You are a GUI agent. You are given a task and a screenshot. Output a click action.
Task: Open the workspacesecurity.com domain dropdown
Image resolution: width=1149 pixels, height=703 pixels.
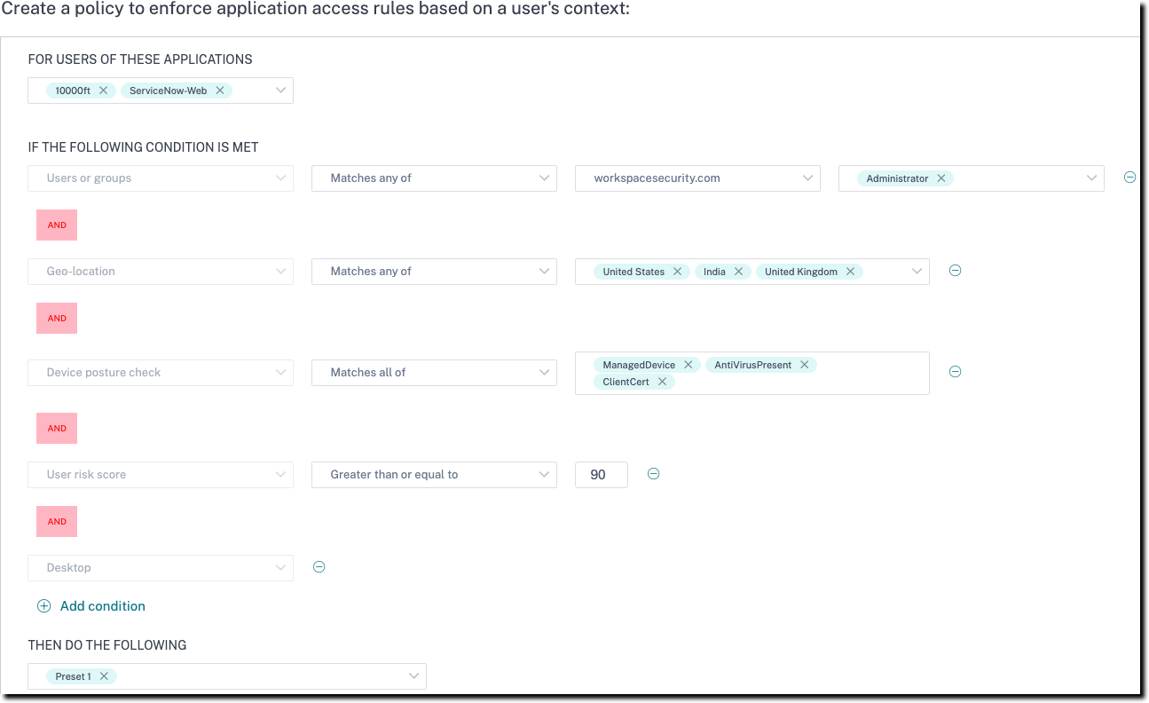pyautogui.click(x=697, y=178)
